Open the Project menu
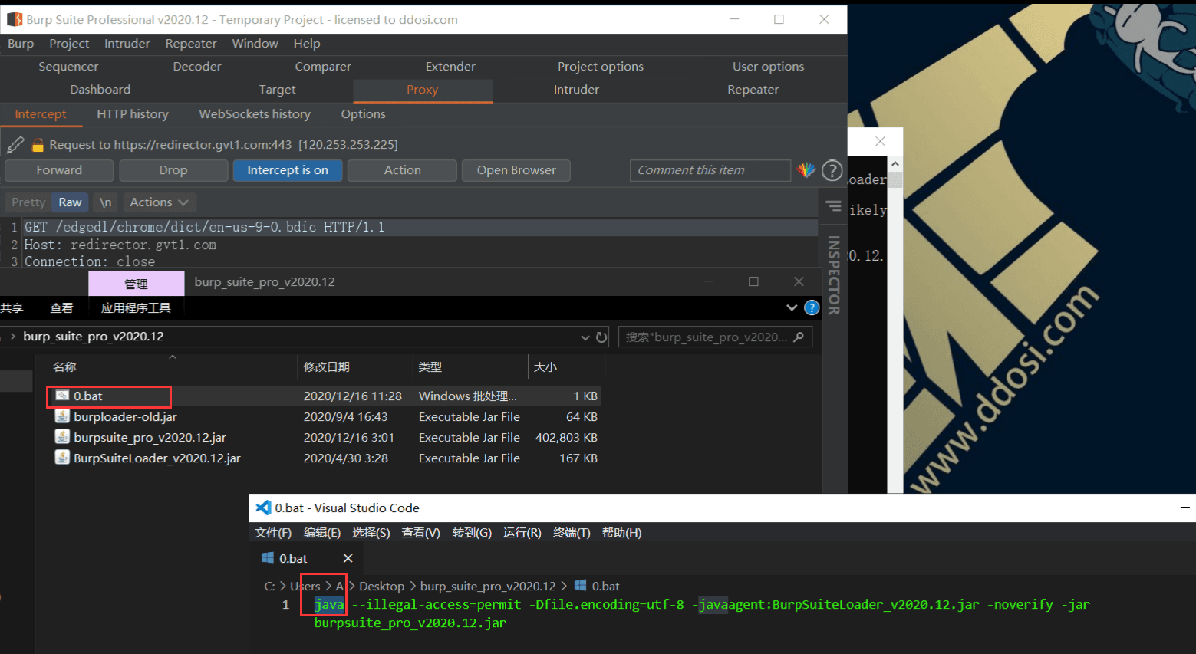Image resolution: width=1196 pixels, height=654 pixels. click(69, 44)
